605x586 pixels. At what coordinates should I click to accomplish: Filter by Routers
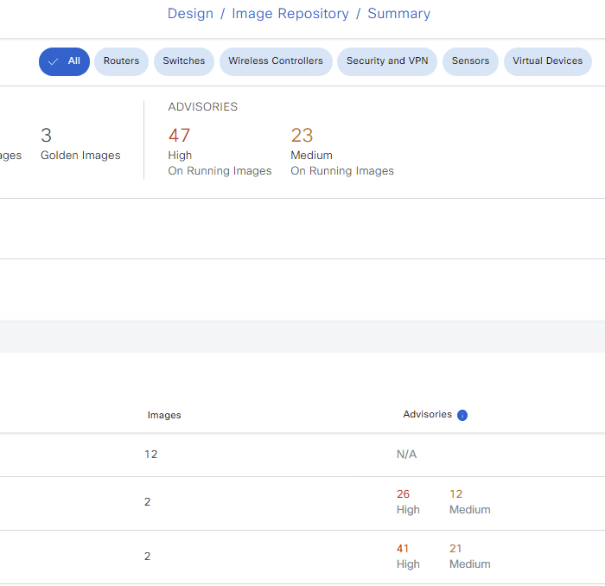[x=121, y=61]
